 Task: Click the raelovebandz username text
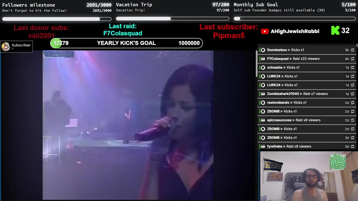[278, 103]
